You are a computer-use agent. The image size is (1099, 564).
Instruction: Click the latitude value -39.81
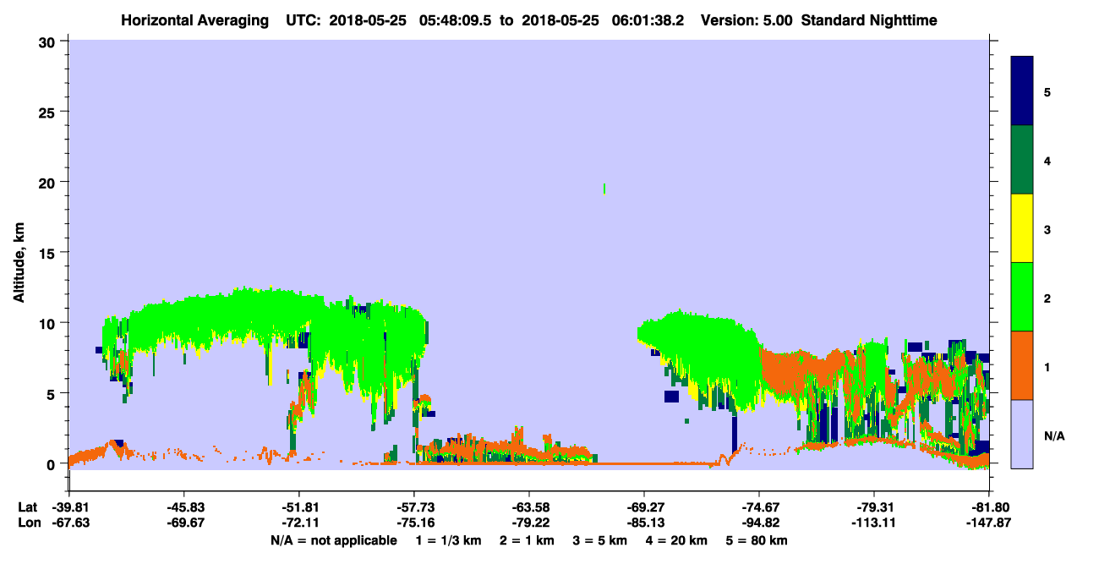[x=69, y=507]
